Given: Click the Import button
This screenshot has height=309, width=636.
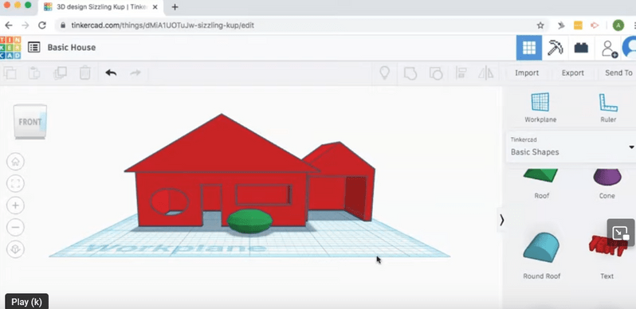Looking at the screenshot, I should coord(527,73).
